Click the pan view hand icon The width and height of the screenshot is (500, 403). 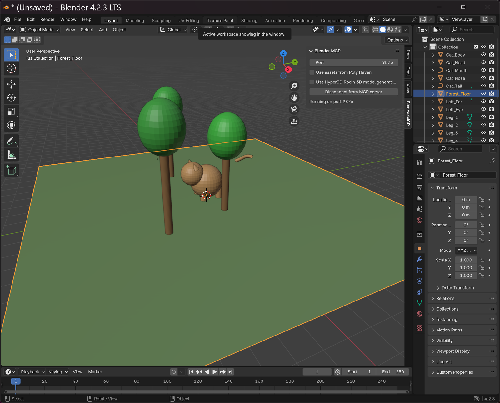[x=294, y=97]
